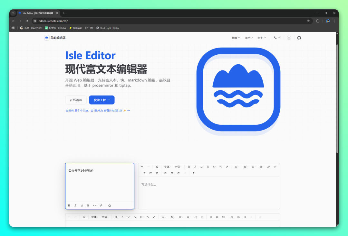
Task: Insert code block in the 写点什么 editor toolbar
Action: (x=275, y=167)
